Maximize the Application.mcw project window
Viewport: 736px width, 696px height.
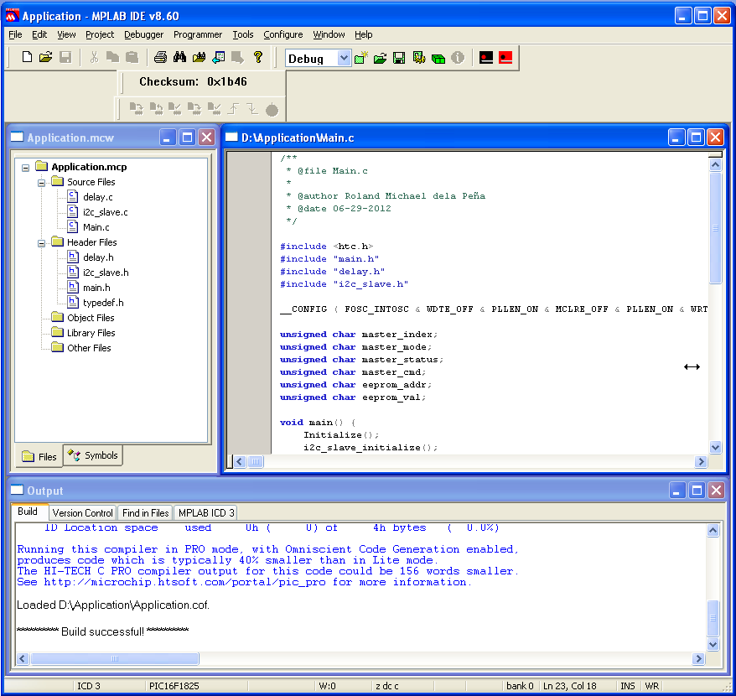pos(187,138)
